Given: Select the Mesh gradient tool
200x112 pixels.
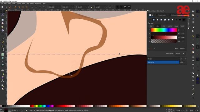Looking at the screenshot, I should coord(2,58).
